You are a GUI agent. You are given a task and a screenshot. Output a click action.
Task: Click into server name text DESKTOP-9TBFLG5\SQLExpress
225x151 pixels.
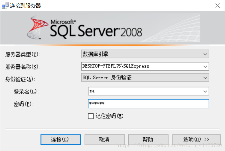tap(116, 66)
